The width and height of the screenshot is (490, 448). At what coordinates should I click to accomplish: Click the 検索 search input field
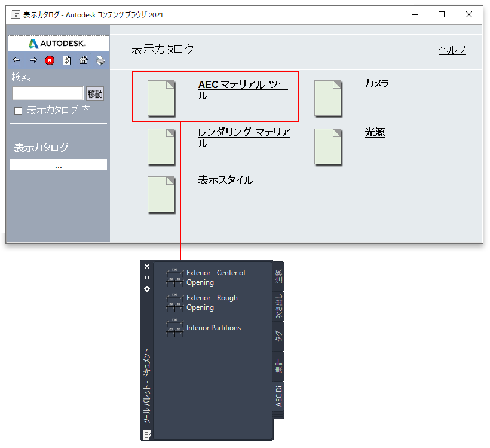[48, 93]
